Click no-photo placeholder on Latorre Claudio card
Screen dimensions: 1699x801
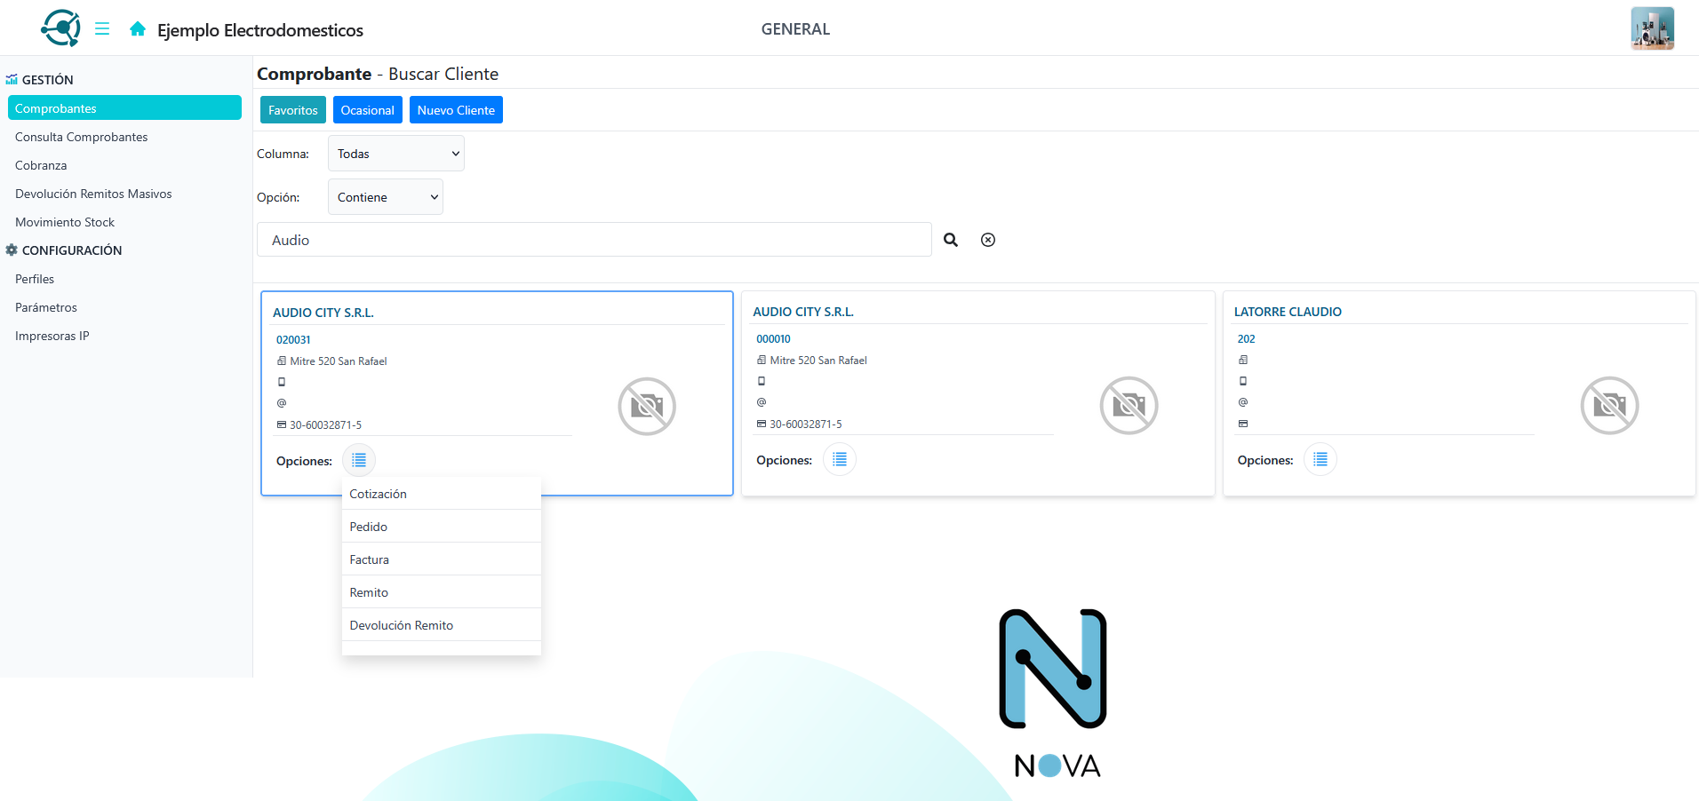click(x=1609, y=406)
